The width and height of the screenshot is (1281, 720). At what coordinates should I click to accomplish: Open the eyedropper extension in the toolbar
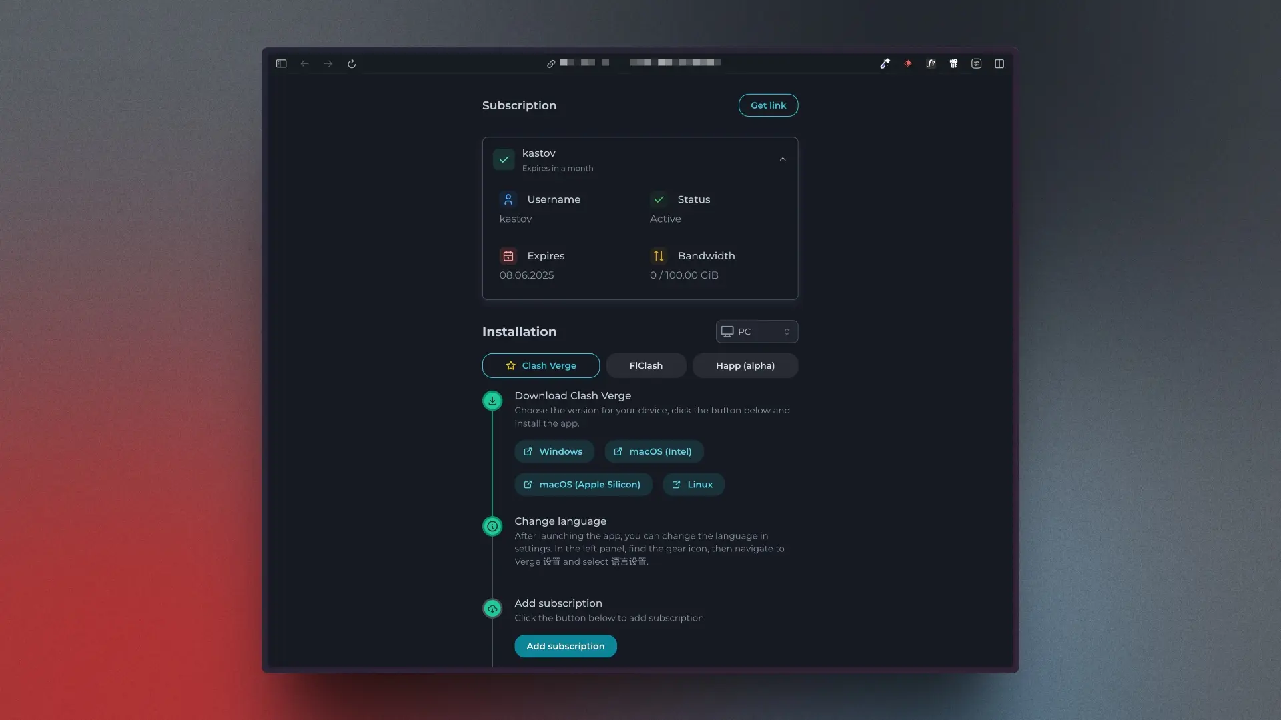click(885, 63)
